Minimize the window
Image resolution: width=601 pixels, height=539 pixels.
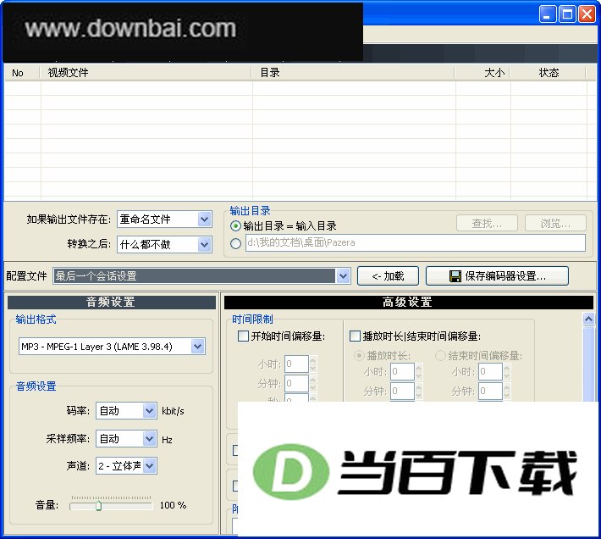[547, 14]
